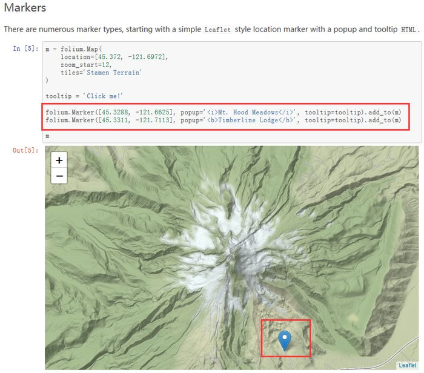Zoom out with the map minus button
This screenshot has width=424, height=373.
pyautogui.click(x=59, y=176)
